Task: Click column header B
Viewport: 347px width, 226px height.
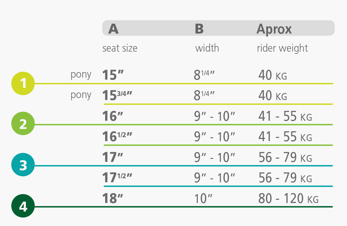Action: coord(199,29)
